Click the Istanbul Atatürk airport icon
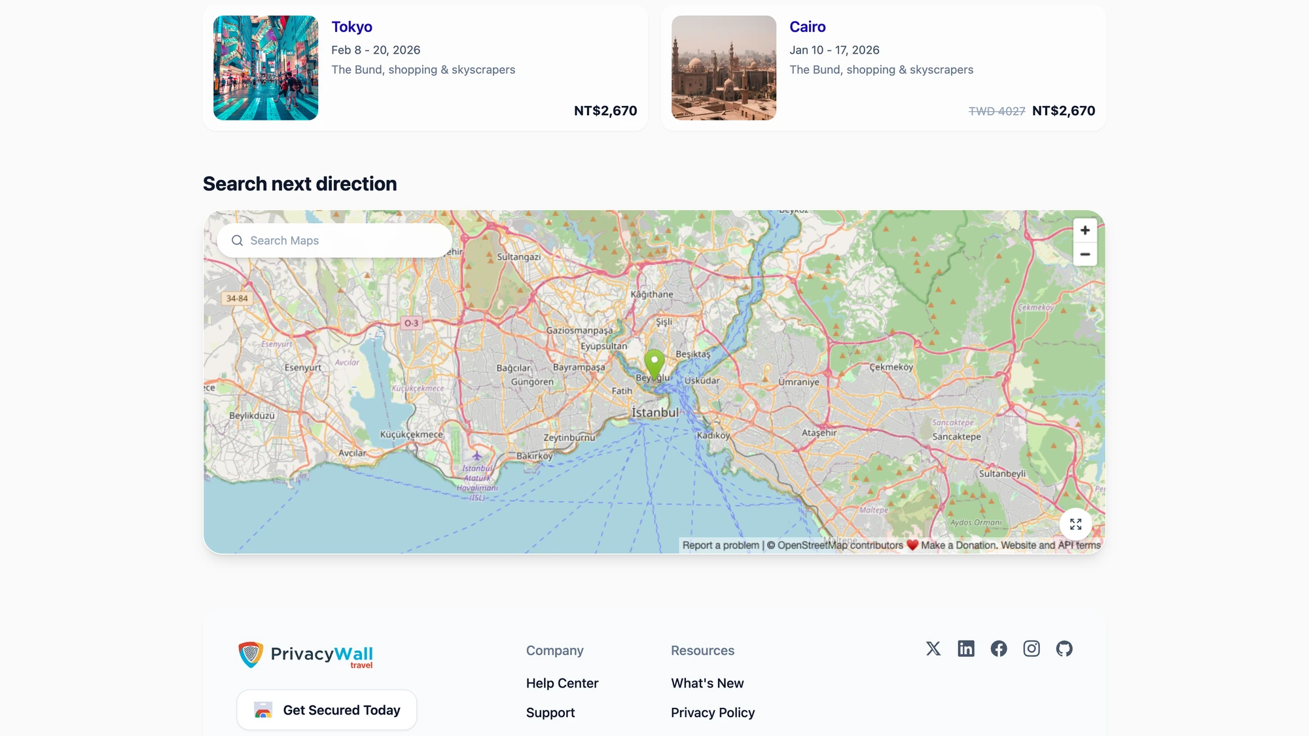Viewport: 1309px width, 736px height. [476, 455]
